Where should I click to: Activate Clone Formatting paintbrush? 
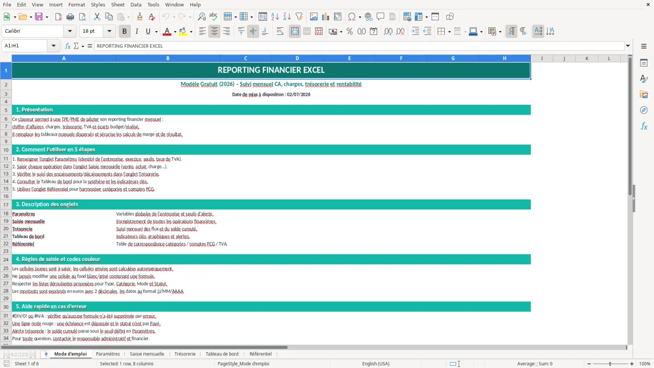tap(140, 17)
